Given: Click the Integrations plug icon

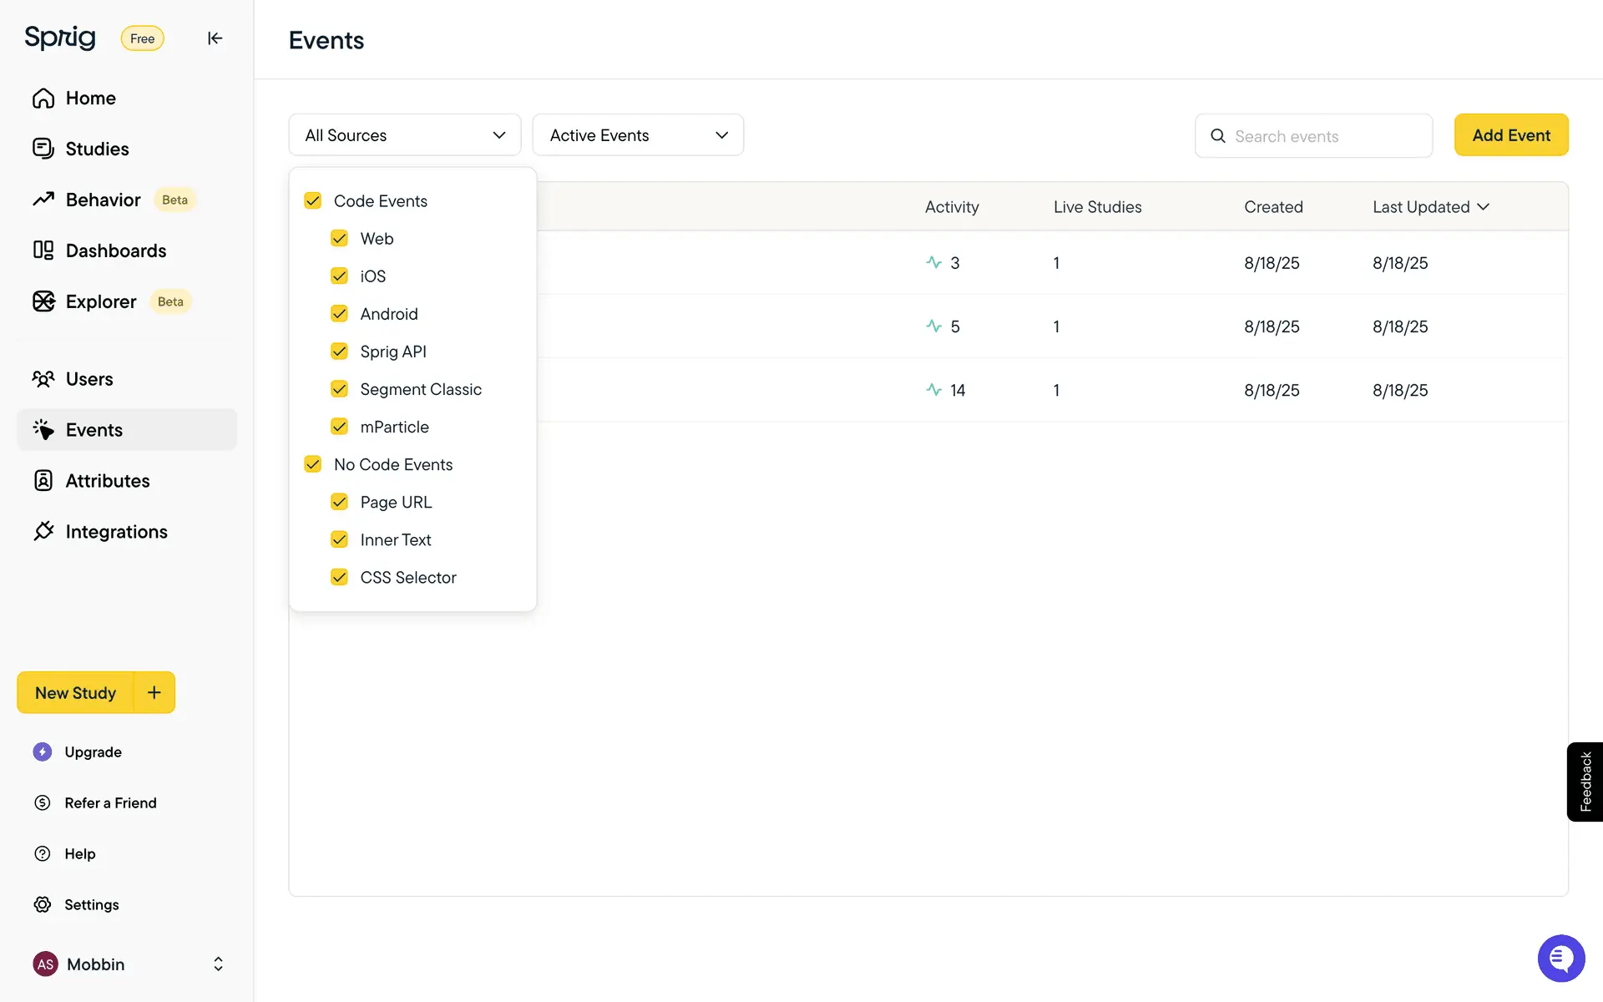Looking at the screenshot, I should click(43, 532).
